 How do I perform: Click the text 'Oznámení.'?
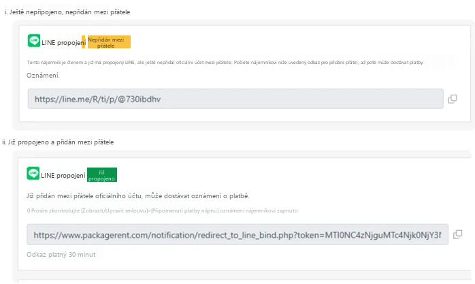[43, 76]
